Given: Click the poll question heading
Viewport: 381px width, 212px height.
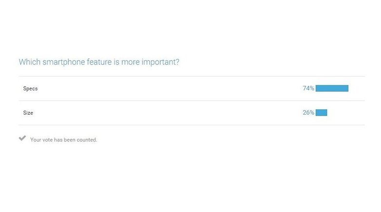Looking at the screenshot, I should [99, 62].
